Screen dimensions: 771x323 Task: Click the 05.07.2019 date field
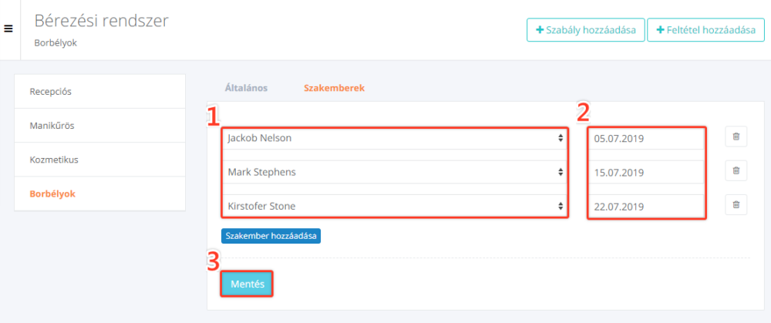(646, 139)
